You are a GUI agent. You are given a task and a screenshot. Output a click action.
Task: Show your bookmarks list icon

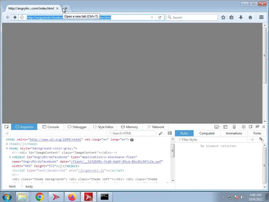tap(231, 17)
